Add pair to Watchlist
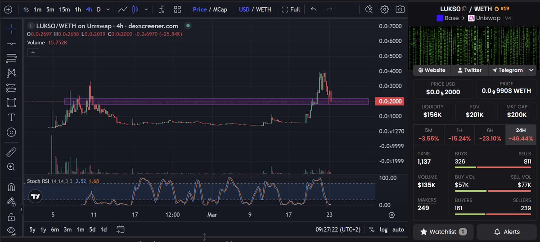Viewport: 540px width, 242px height. click(443, 232)
